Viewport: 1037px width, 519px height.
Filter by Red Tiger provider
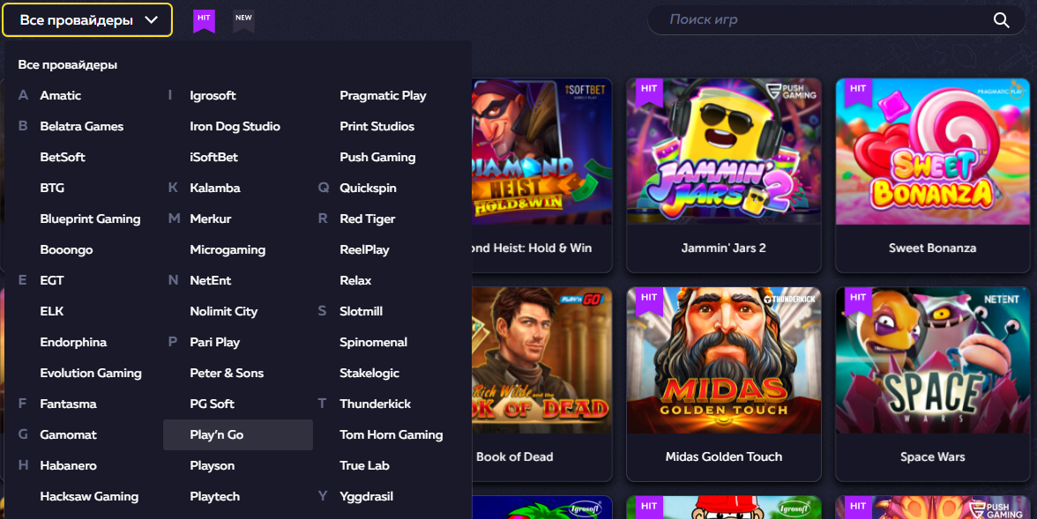coord(367,219)
